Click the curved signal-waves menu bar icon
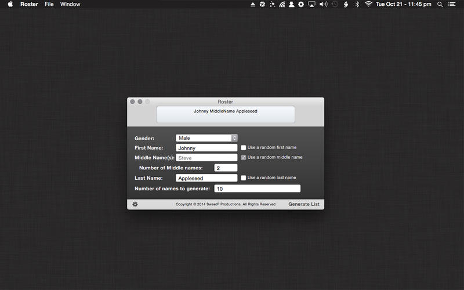The height and width of the screenshot is (290, 464). [282, 4]
